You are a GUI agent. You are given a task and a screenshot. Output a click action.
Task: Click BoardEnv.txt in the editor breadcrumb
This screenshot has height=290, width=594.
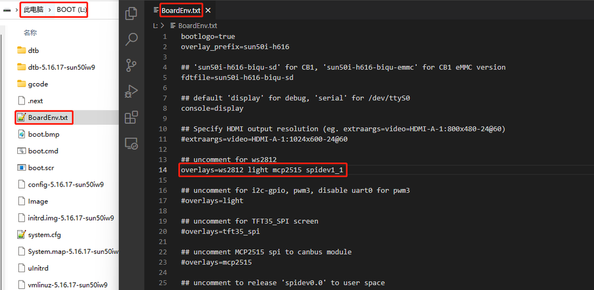[197, 26]
